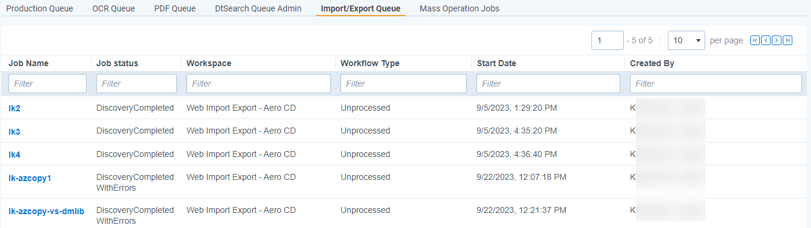811x228 pixels.
Task: Sort by the Workflow Type column header
Action: [x=370, y=63]
